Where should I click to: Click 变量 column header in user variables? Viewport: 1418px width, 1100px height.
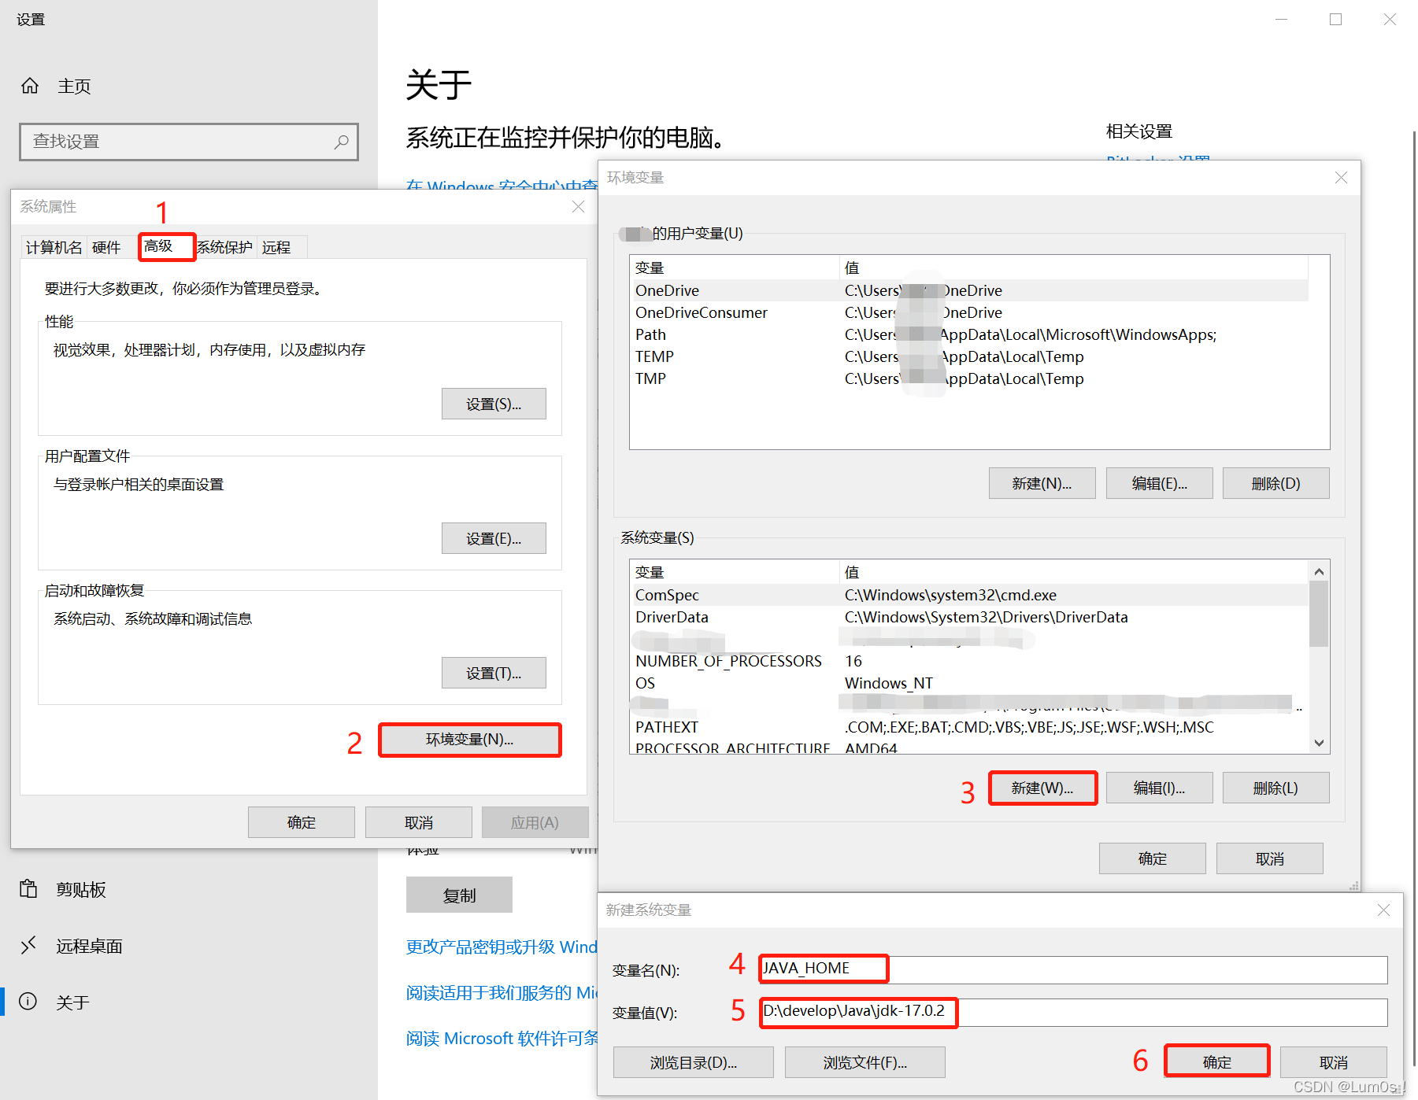(x=735, y=268)
